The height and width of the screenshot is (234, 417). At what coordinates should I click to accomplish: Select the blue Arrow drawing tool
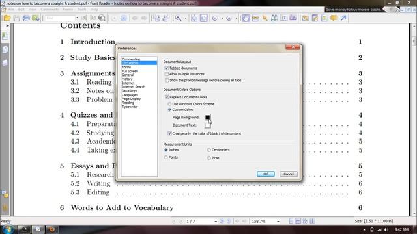(343, 18)
